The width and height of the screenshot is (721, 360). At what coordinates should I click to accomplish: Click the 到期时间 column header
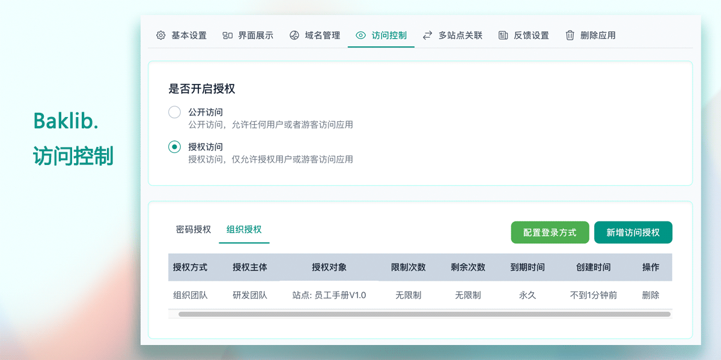[528, 267]
